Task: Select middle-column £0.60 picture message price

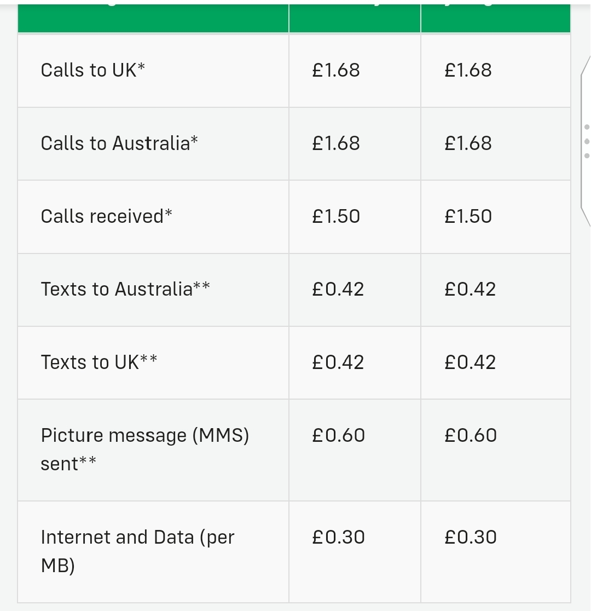Action: tap(338, 435)
